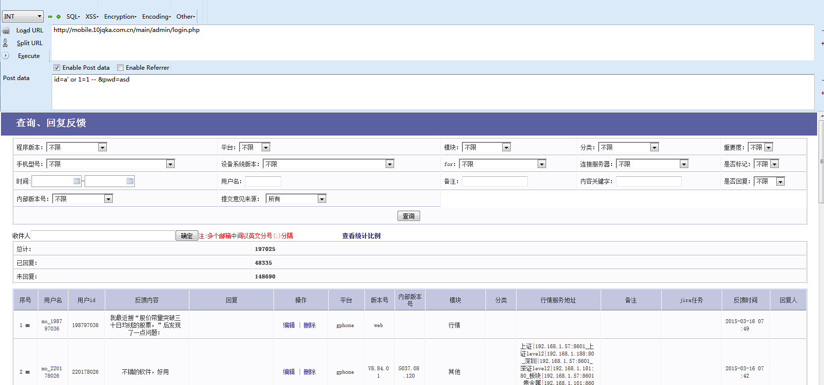Screen dimensions: 824x385
Task: Open the SQL menu
Action: (x=73, y=17)
